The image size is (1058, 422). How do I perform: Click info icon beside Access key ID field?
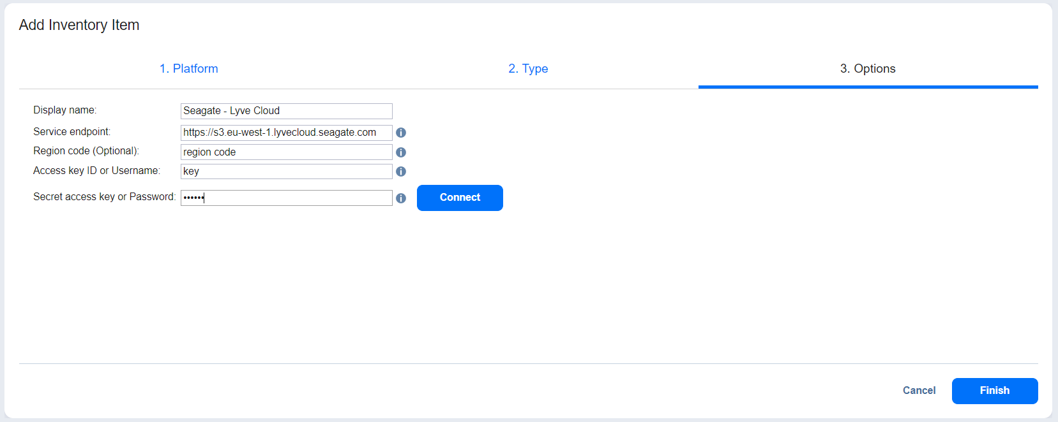coord(401,171)
